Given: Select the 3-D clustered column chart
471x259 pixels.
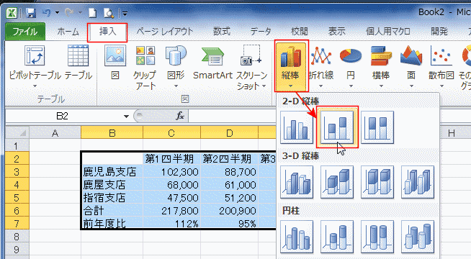Looking at the screenshot, I should click(x=297, y=182).
